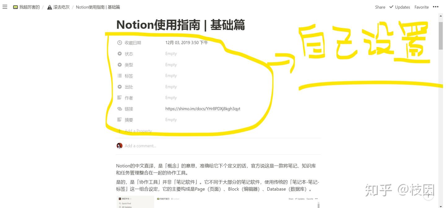Screen dimensions: 446x208
Task: Open the 类型 property value selector
Action: click(x=171, y=64)
